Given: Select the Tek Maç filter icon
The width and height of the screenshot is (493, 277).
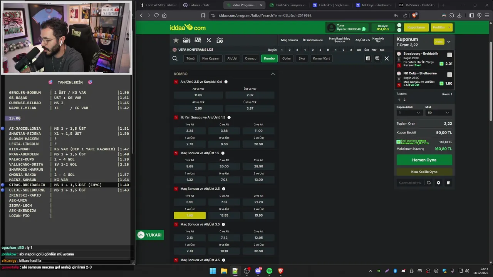Looking at the screenshot, I should [x=198, y=40].
